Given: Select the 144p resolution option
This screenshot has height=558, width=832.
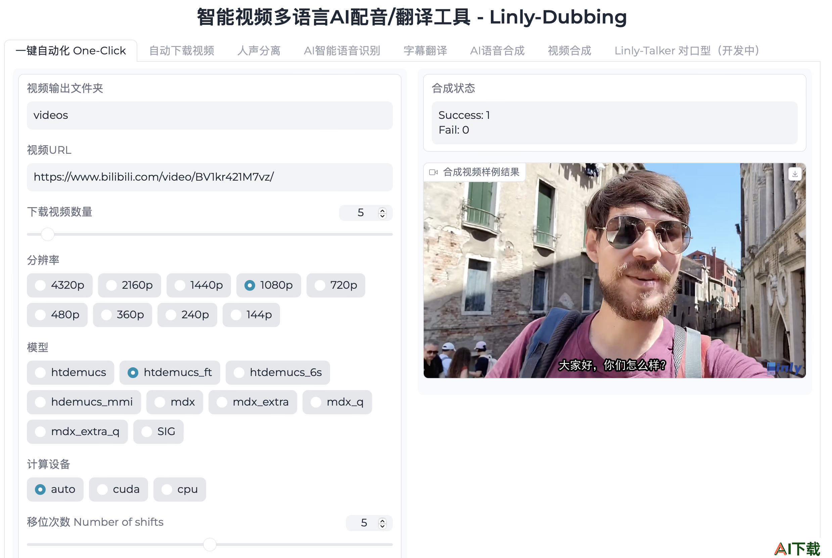Looking at the screenshot, I should click(251, 315).
